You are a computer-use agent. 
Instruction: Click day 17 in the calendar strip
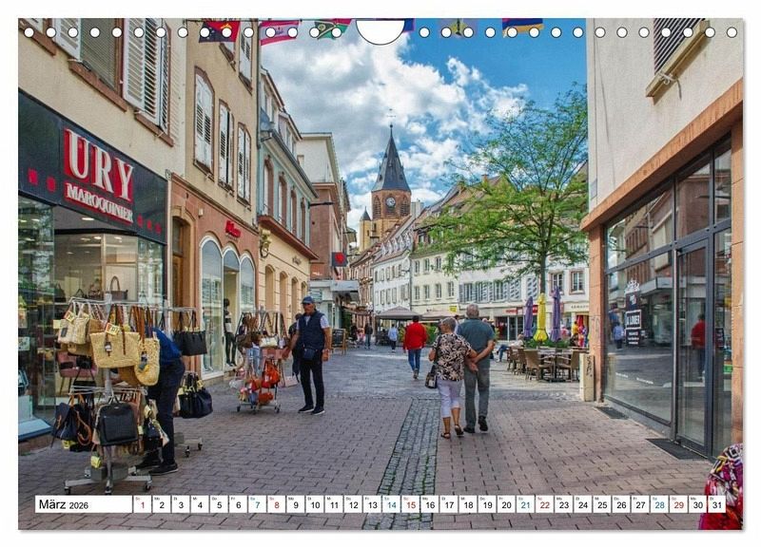[x=449, y=504]
